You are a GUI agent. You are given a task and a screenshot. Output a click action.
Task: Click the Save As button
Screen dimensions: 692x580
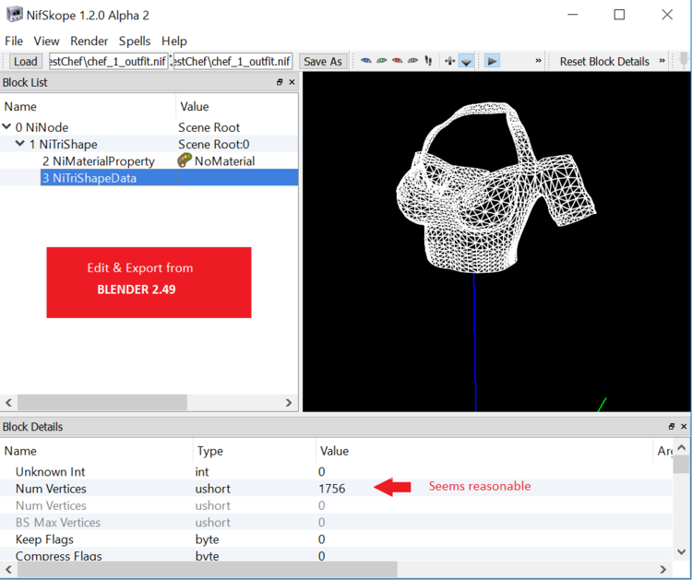tap(323, 61)
